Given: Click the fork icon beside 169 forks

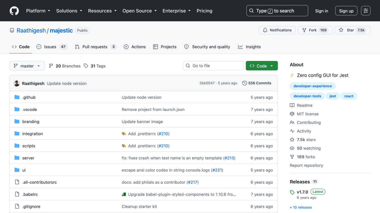Looking at the screenshot, I should click(x=292, y=157).
